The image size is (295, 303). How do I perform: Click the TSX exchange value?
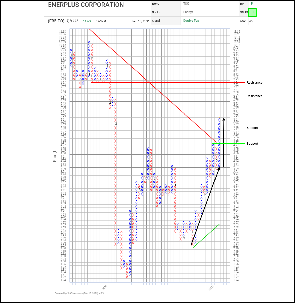point(186,4)
